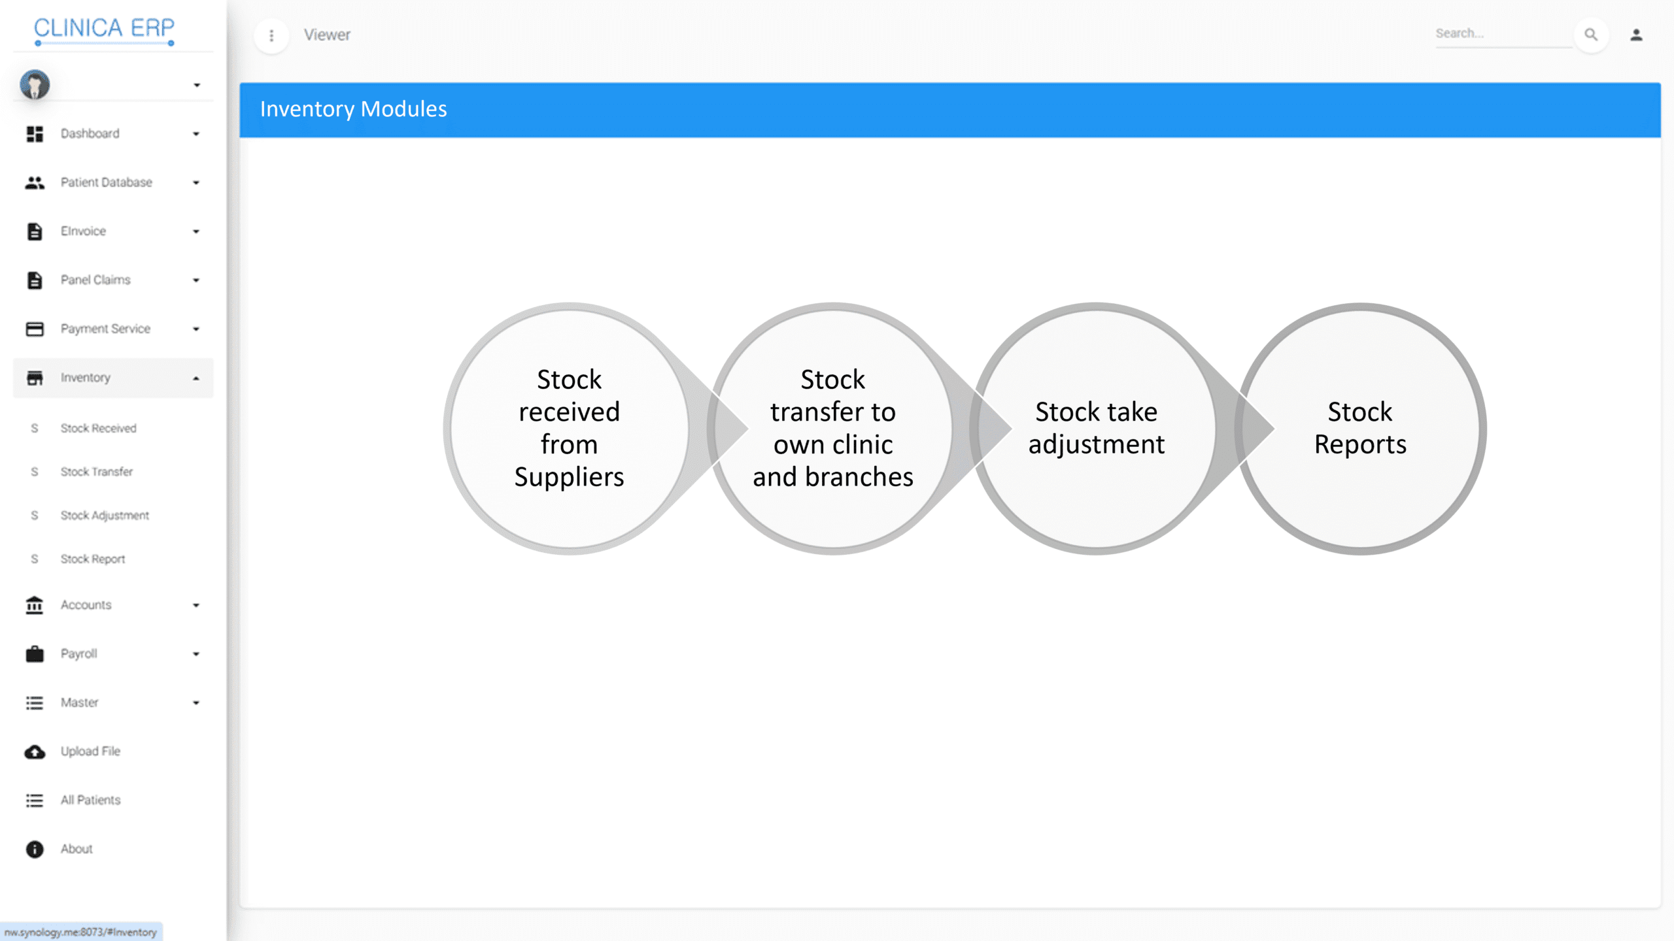This screenshot has height=941, width=1674.
Task: Expand the EInvoice dropdown arrow
Action: click(x=196, y=232)
